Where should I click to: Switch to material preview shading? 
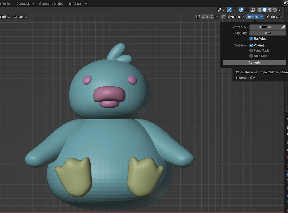tap(270, 10)
